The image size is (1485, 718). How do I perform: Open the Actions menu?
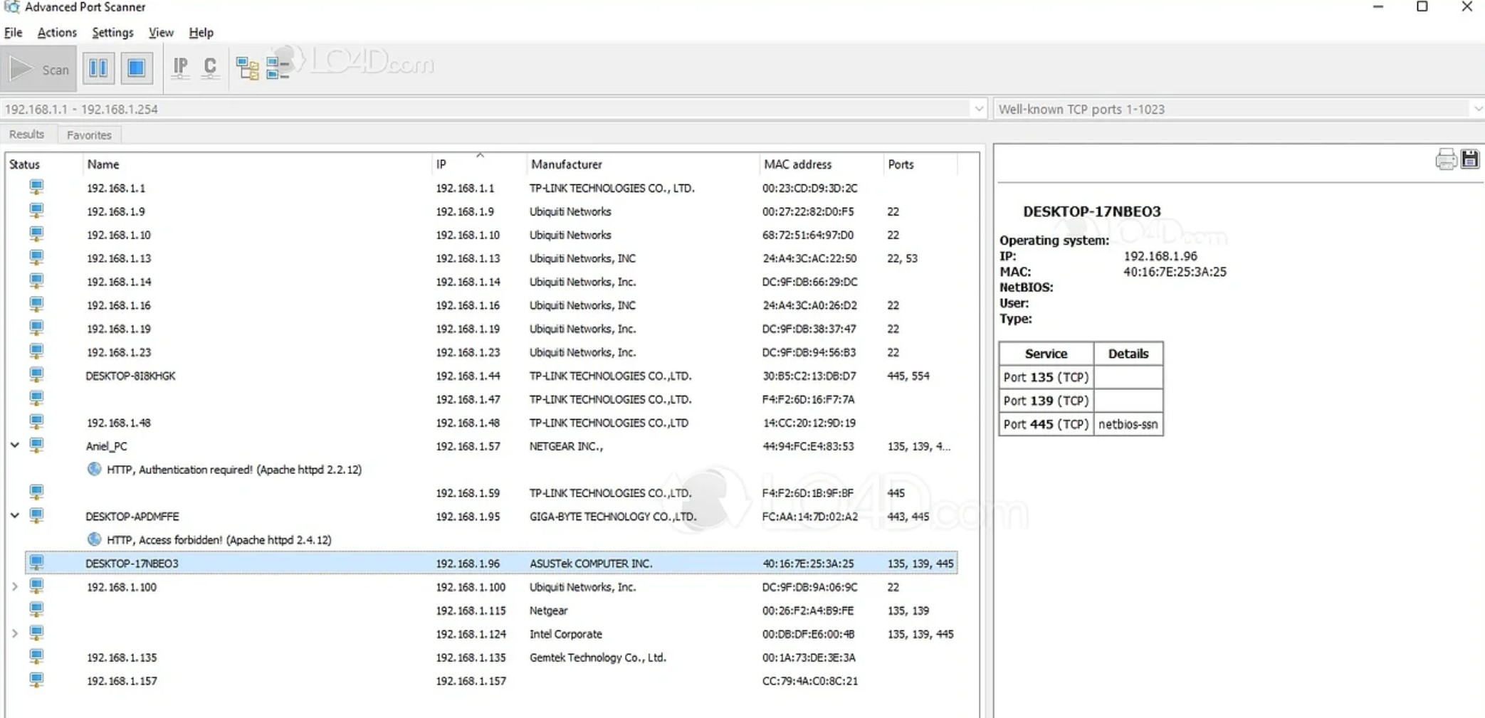[57, 32]
